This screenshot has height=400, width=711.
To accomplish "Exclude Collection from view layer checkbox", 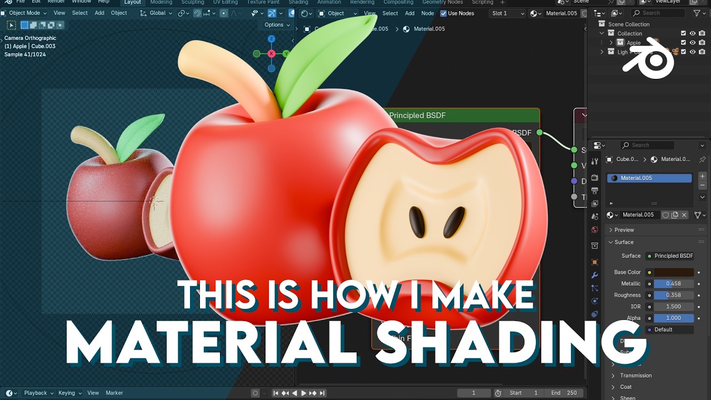I will pos(683,33).
